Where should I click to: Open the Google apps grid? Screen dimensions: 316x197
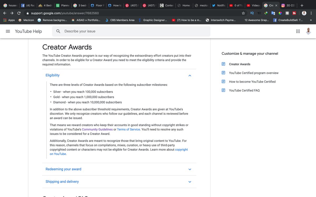tap(298, 31)
